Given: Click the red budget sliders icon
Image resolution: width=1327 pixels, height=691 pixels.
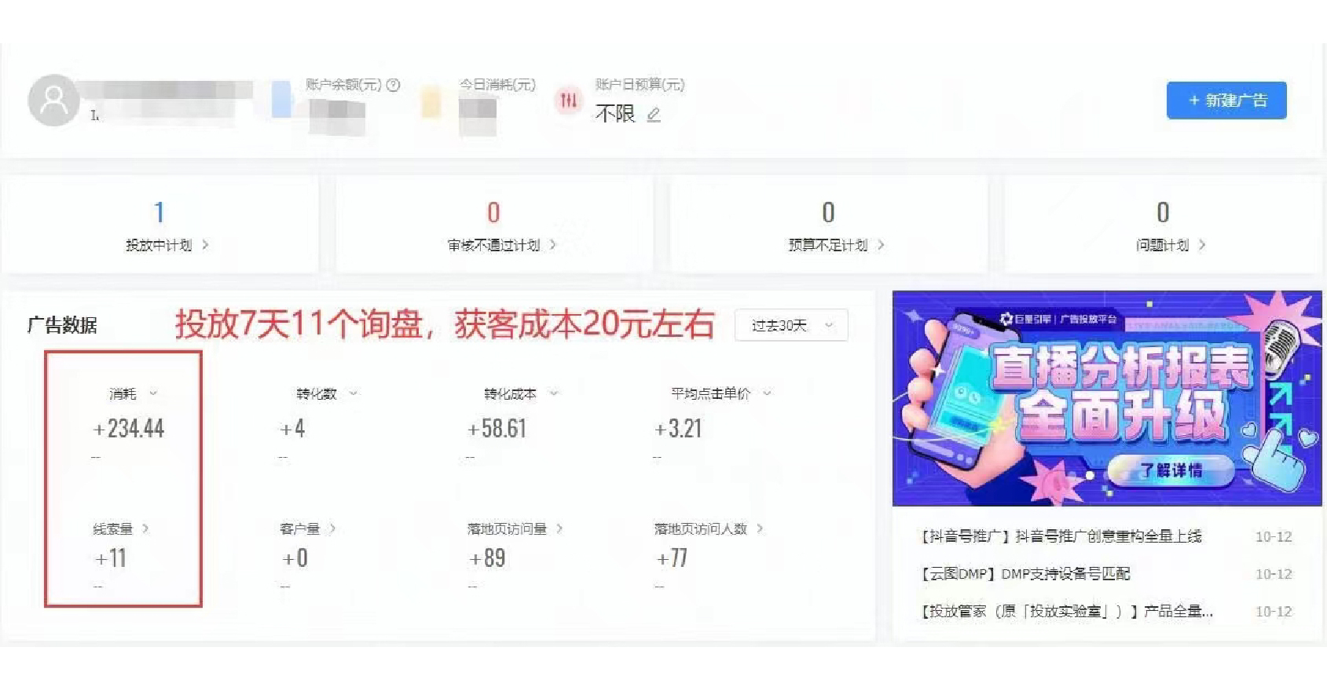Looking at the screenshot, I should pyautogui.click(x=568, y=101).
